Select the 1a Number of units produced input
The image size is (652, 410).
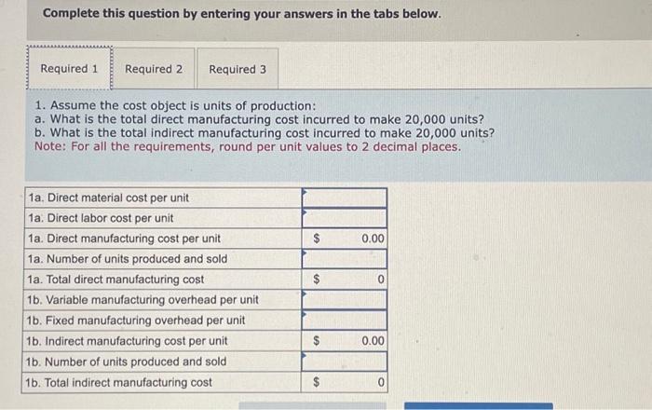coord(345,259)
